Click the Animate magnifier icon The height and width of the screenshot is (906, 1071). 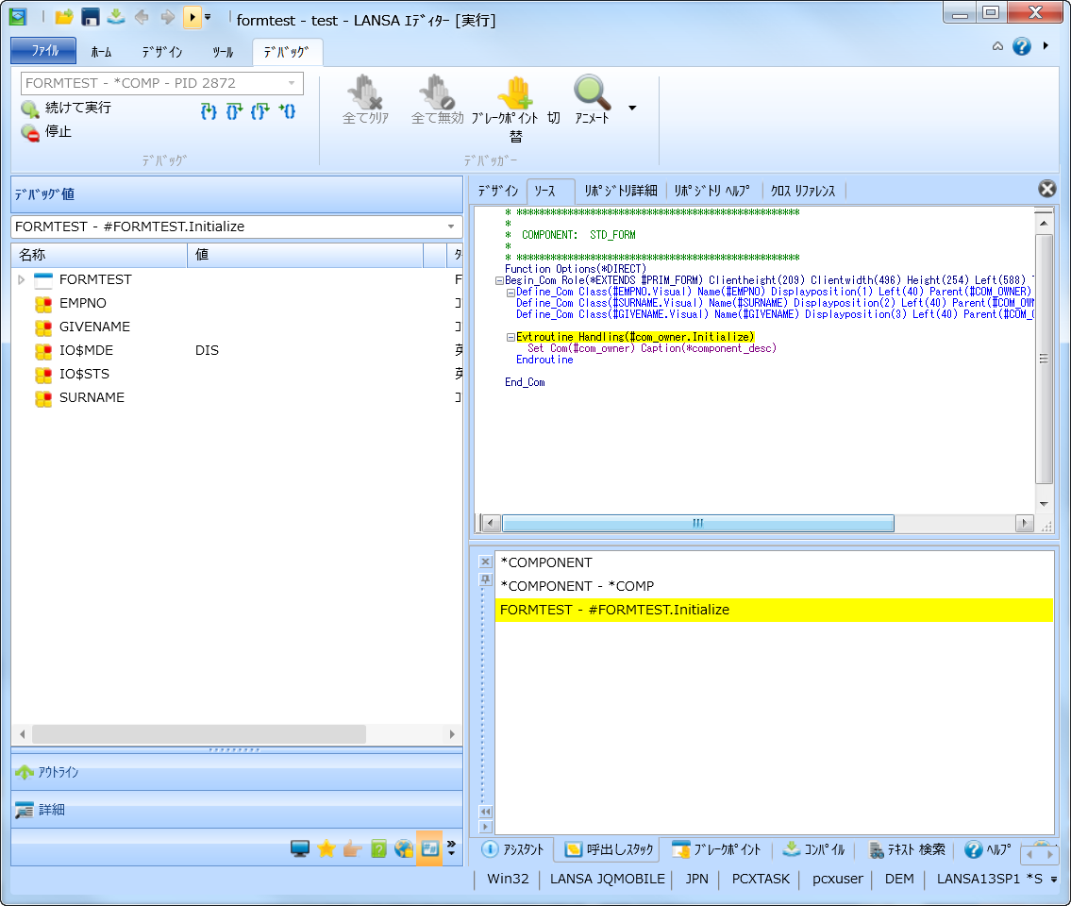pyautogui.click(x=592, y=92)
